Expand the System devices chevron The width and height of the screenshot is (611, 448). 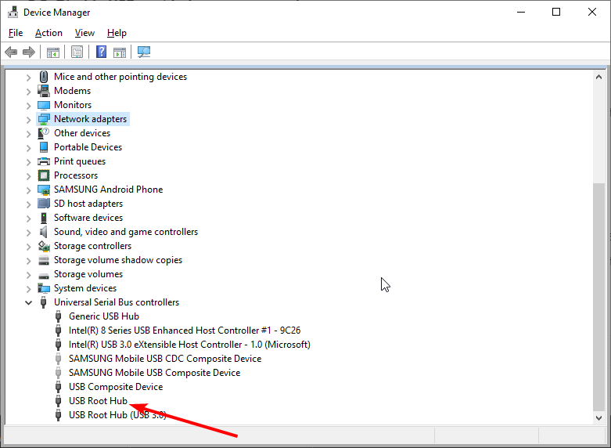click(28, 289)
